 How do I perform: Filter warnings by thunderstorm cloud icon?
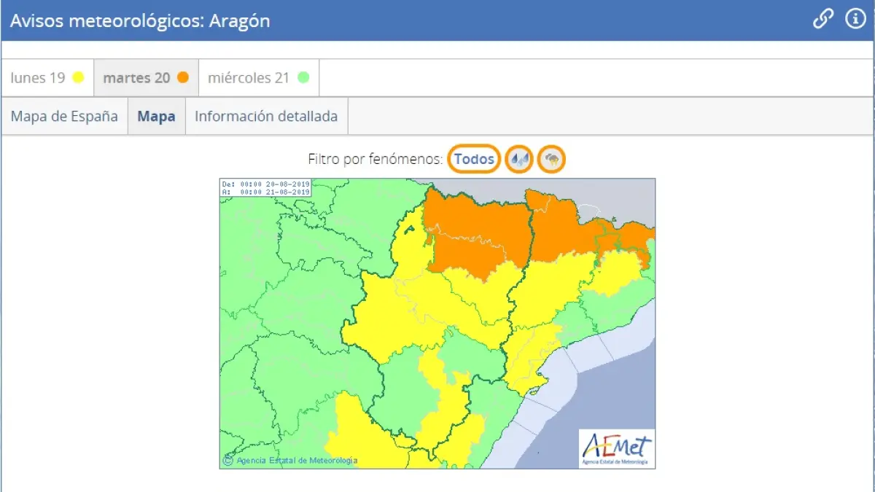(x=552, y=159)
